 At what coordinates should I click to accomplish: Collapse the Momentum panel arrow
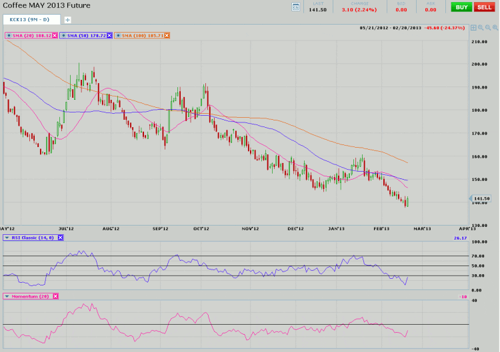[x=7, y=296]
